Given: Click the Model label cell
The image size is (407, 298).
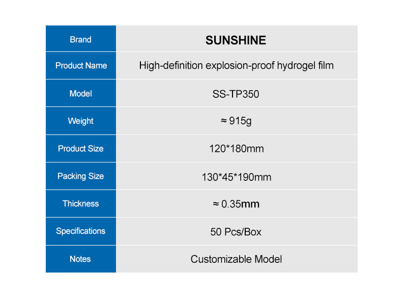Looking at the screenshot, I should tap(80, 94).
